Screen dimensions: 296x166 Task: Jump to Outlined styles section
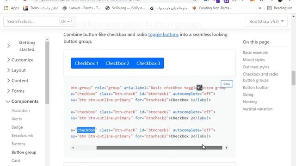[256, 67]
